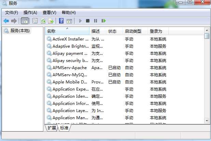211x141 pixels.
Task: Click gear icon of Application Layer row
Action: [x=49, y=111]
